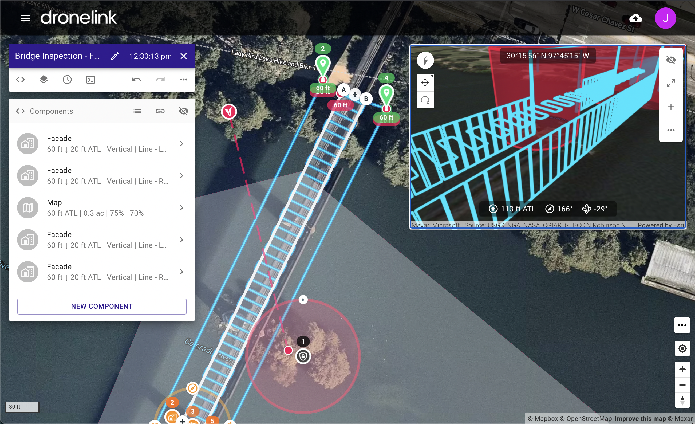Click the NEW COMPONENT button
Image resolution: width=695 pixels, height=424 pixels.
(102, 306)
